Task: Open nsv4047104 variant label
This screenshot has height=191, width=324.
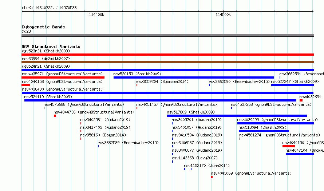Action: click(305, 150)
